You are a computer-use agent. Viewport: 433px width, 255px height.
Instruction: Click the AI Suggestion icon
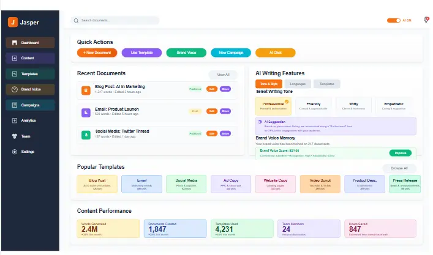260,122
